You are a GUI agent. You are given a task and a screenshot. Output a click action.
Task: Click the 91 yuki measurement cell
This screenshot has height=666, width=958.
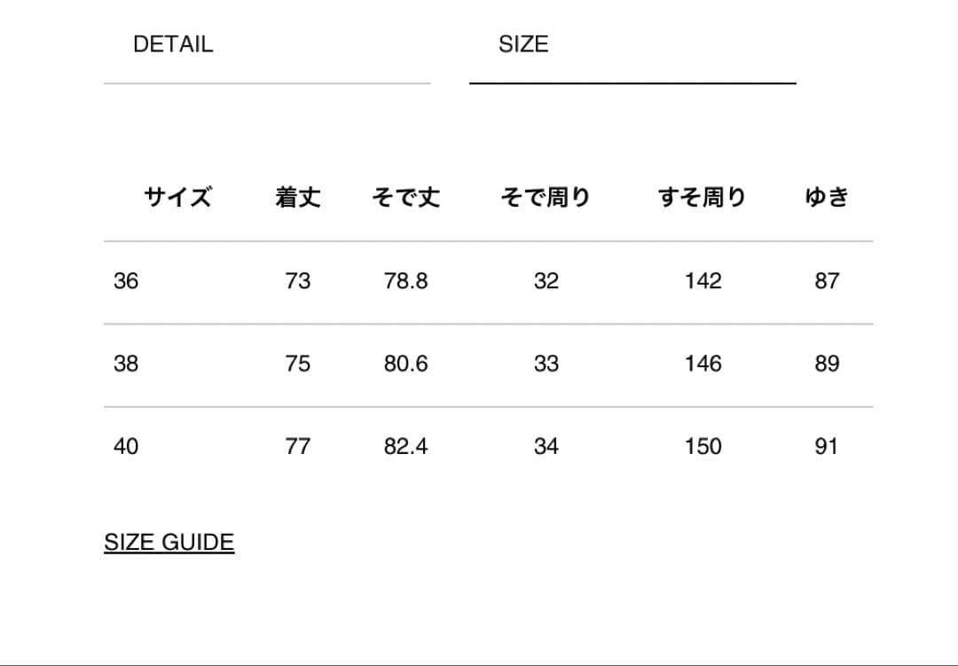(827, 446)
